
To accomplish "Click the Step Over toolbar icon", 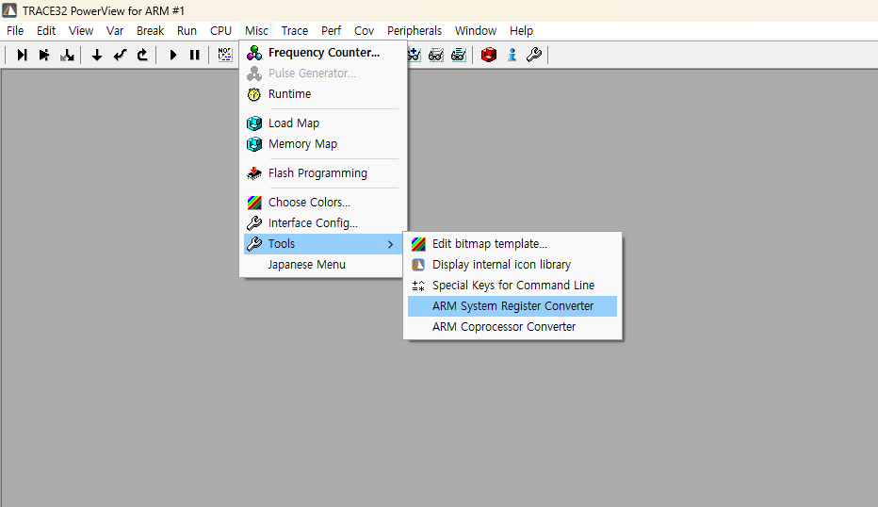I will tap(44, 56).
